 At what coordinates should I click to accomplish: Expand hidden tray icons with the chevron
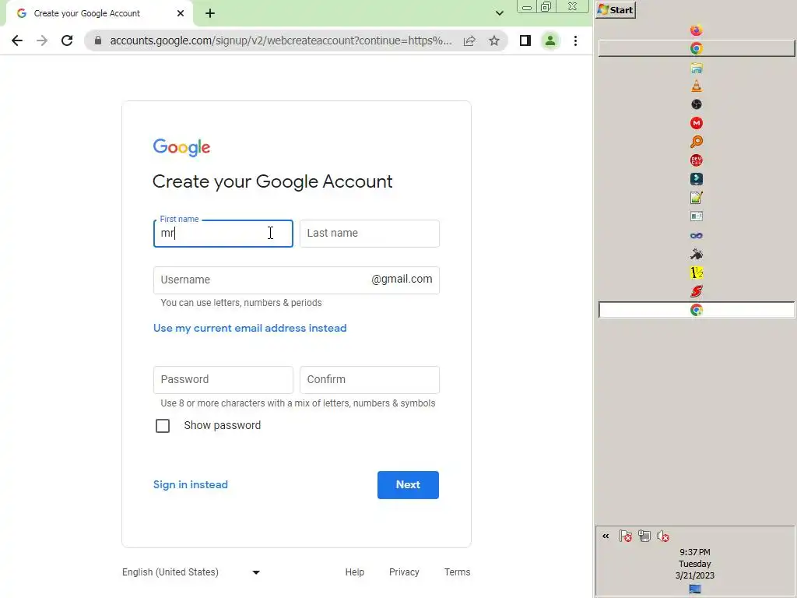[x=606, y=536]
